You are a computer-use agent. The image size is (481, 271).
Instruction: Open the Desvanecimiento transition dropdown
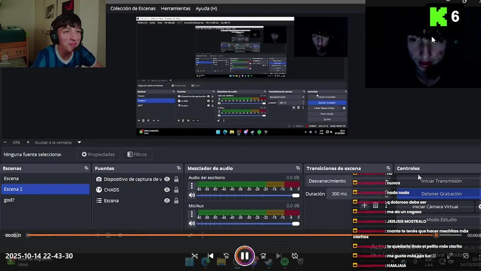[x=348, y=181]
